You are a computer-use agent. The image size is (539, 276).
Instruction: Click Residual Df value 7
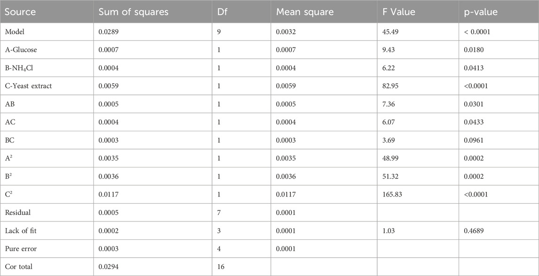219,212
